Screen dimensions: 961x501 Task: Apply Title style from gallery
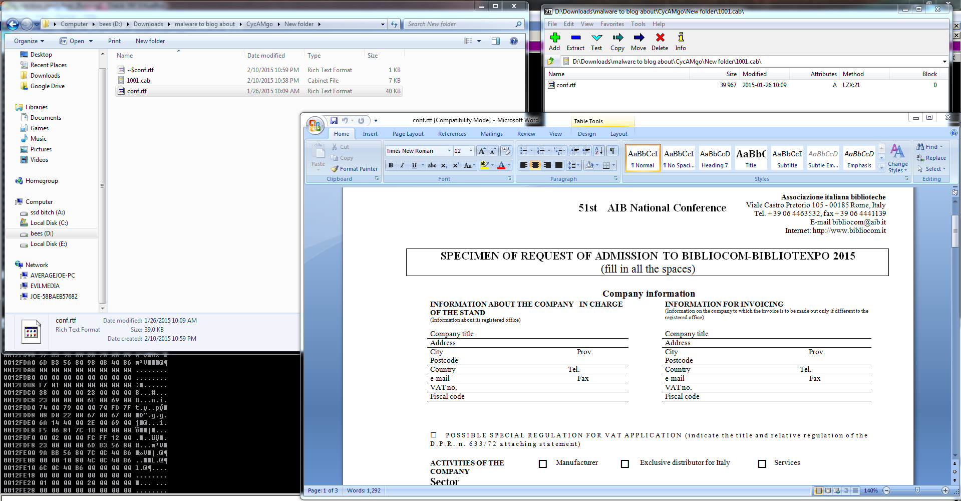tap(751, 157)
